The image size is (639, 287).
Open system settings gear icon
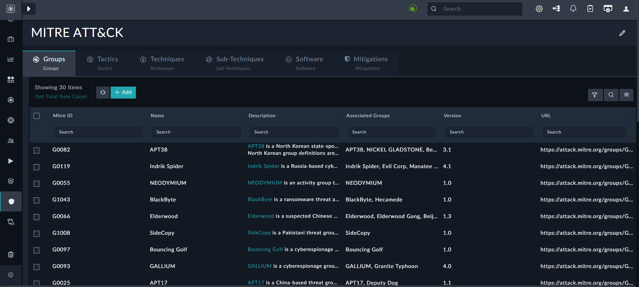point(539,9)
